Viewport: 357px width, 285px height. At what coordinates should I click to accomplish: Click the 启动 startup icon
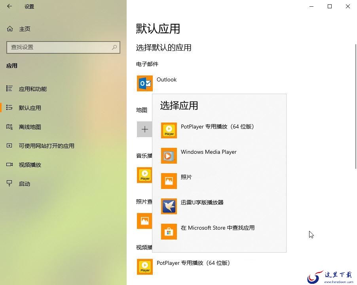[9, 183]
